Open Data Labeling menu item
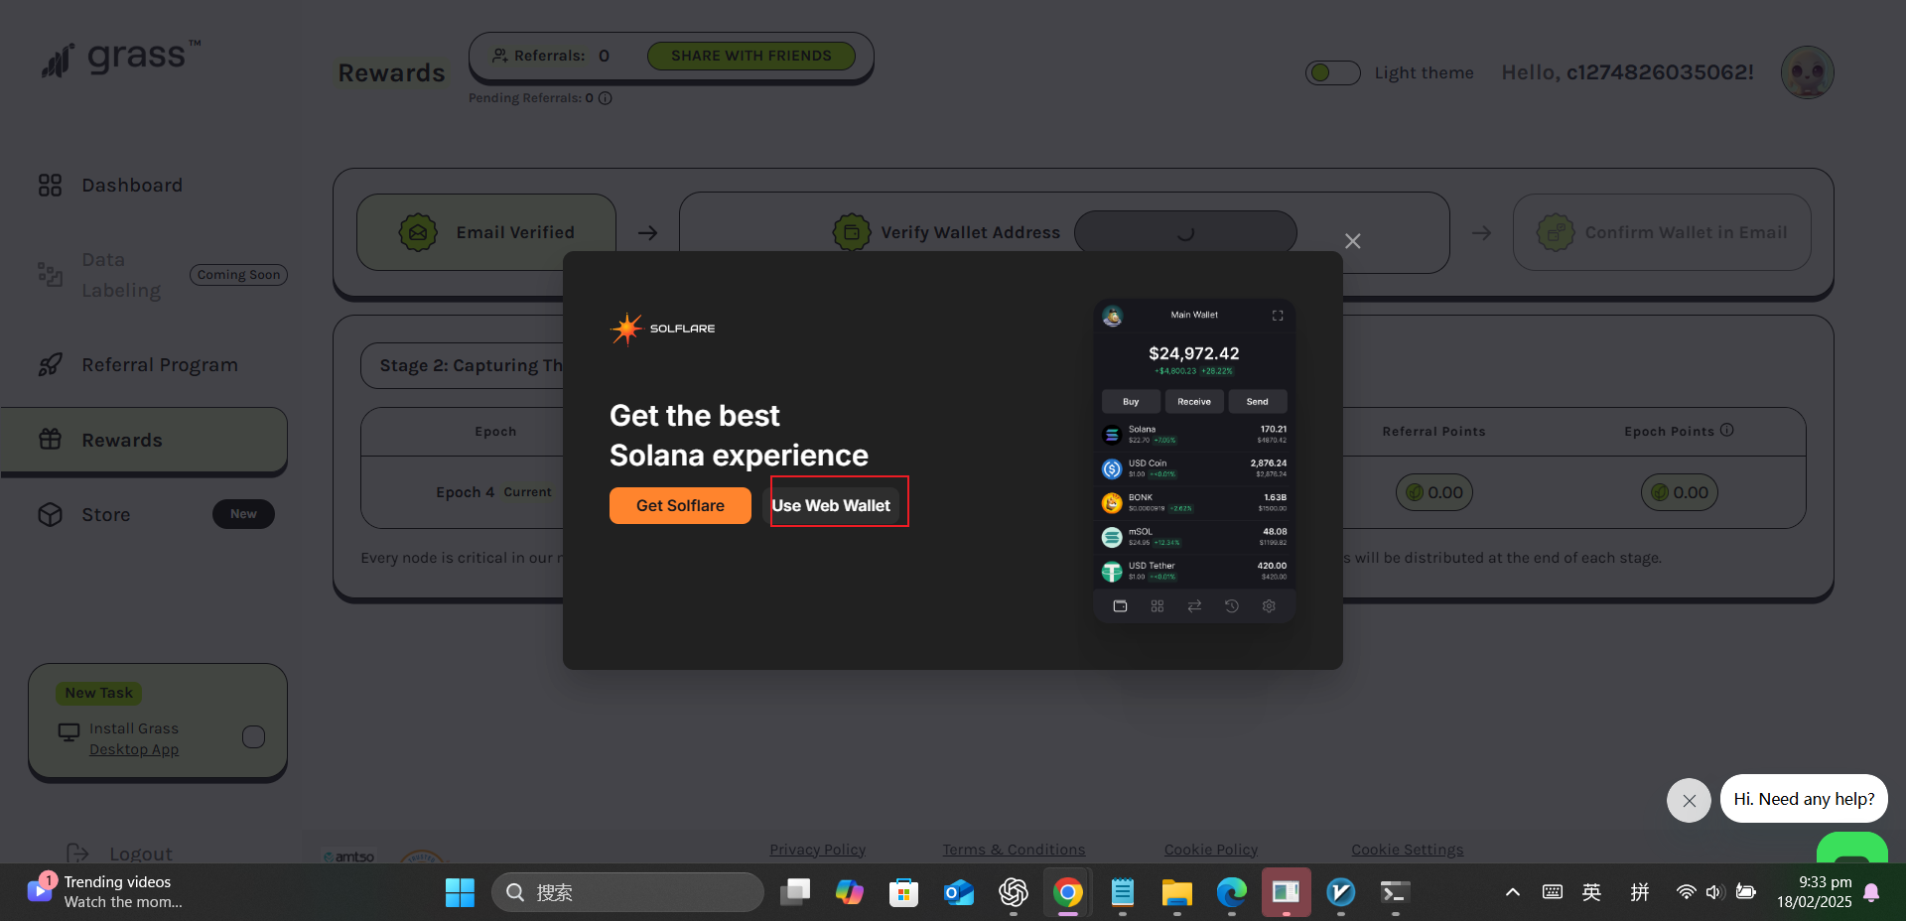The width and height of the screenshot is (1906, 921). click(121, 275)
